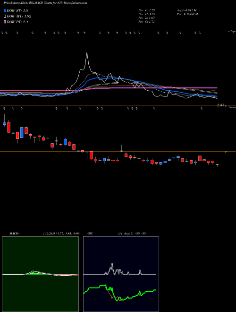236x312 pixels.
Task: Click the '2.38' upper price axis label
Action: point(221,105)
